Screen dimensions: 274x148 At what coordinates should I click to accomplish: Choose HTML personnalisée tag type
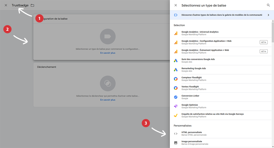[x=221, y=133]
